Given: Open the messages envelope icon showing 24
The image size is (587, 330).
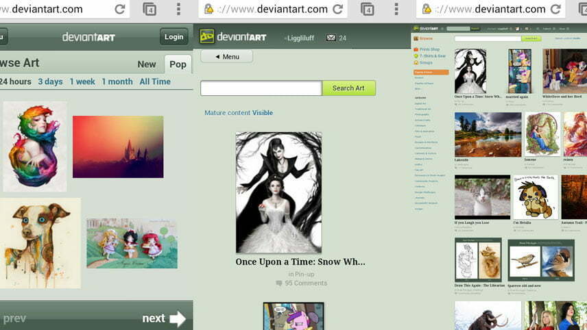Looking at the screenshot, I should [331, 38].
